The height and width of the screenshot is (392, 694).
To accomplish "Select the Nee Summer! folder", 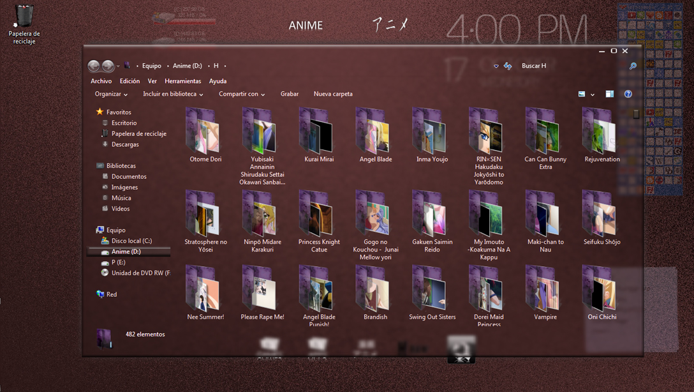I will pos(205,292).
